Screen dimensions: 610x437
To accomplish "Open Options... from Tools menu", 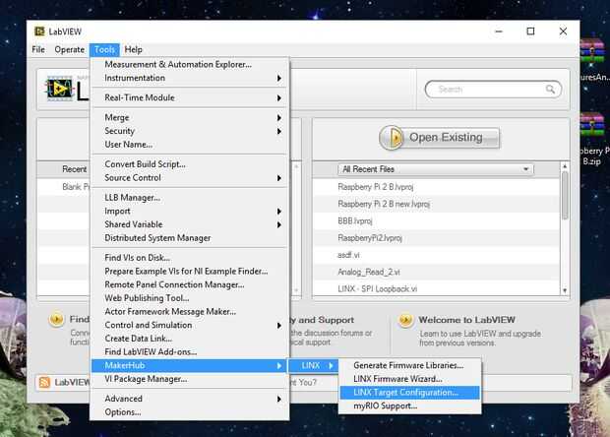I will coord(190,412).
